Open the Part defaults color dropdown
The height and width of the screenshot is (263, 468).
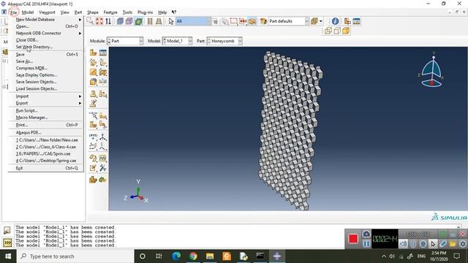[x=289, y=21]
